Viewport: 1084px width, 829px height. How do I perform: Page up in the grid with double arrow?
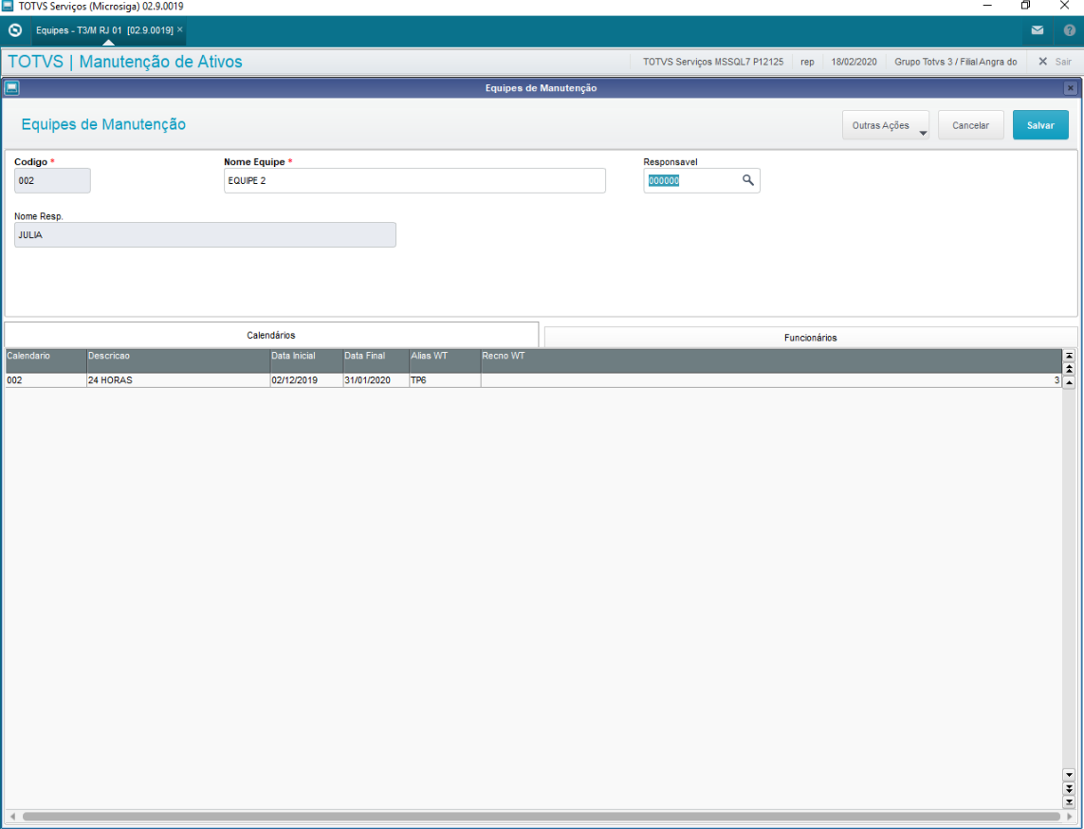[1069, 369]
